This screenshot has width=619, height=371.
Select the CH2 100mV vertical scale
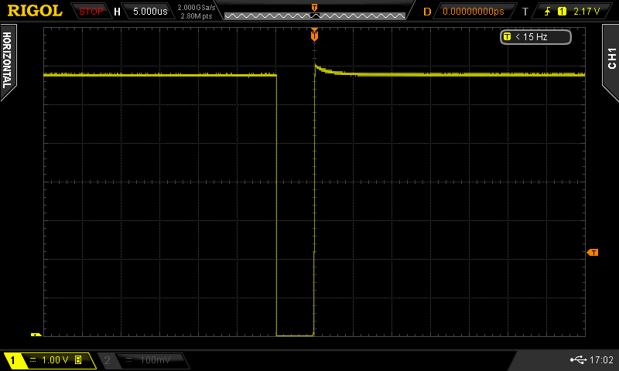[x=151, y=360]
